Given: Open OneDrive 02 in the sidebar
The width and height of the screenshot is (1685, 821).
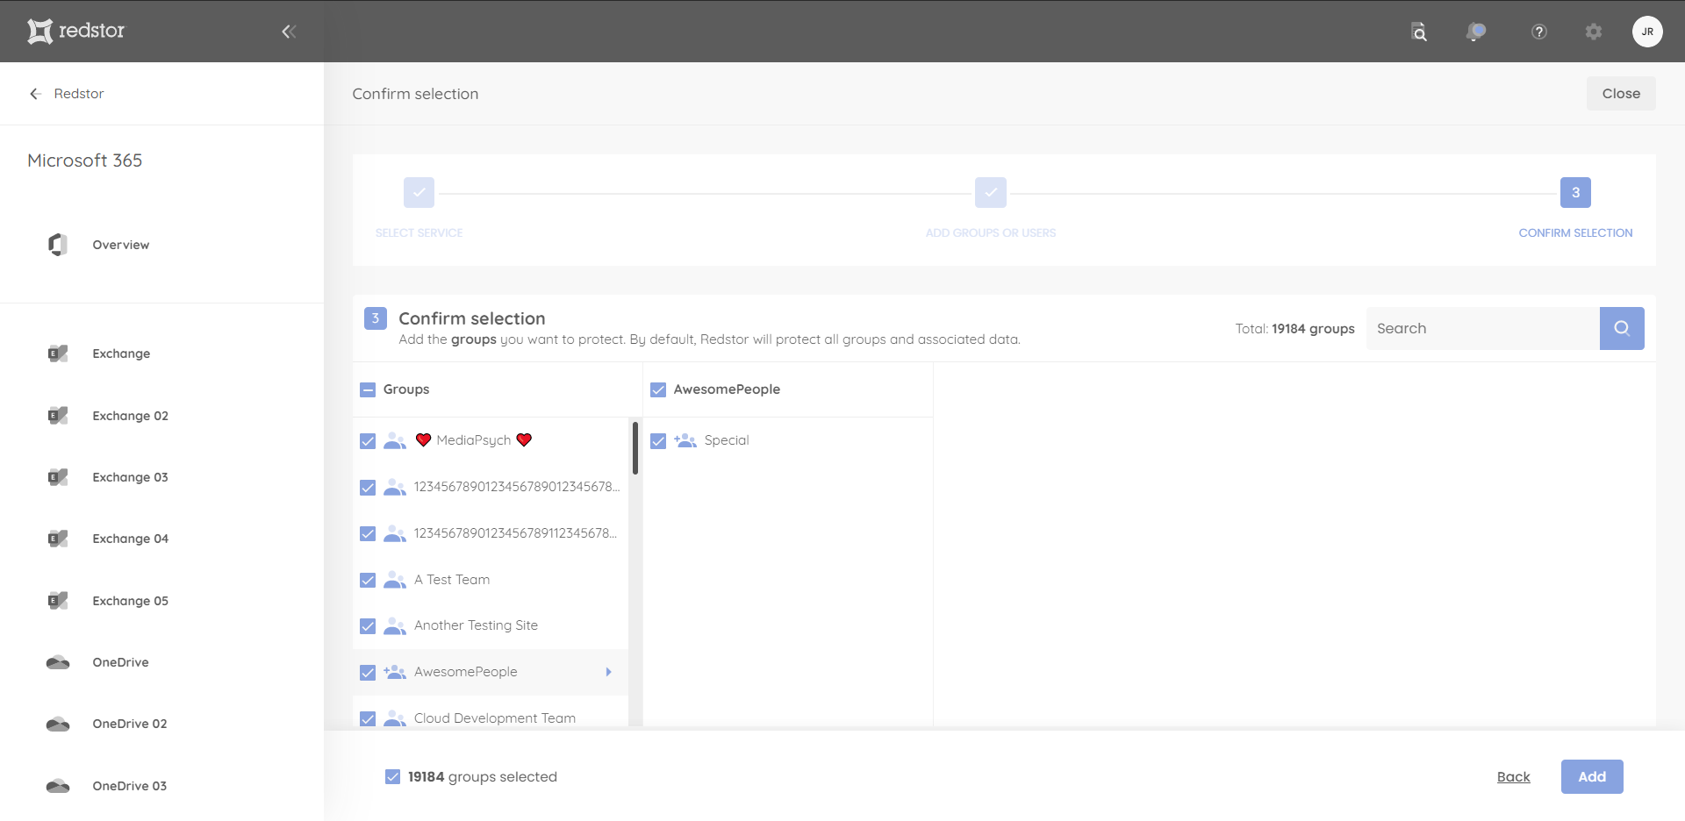Looking at the screenshot, I should pyautogui.click(x=130, y=724).
